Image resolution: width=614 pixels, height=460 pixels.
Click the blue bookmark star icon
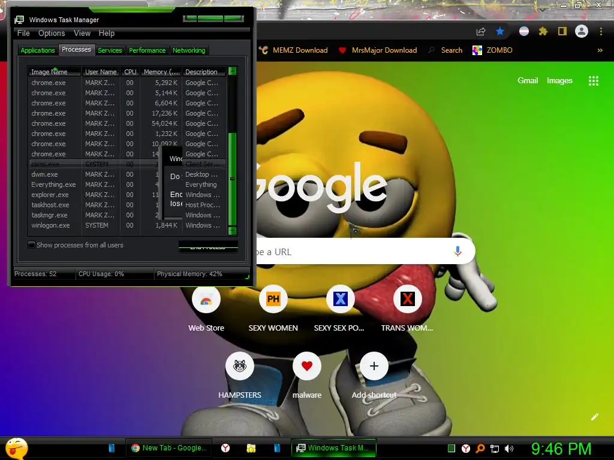click(x=499, y=31)
